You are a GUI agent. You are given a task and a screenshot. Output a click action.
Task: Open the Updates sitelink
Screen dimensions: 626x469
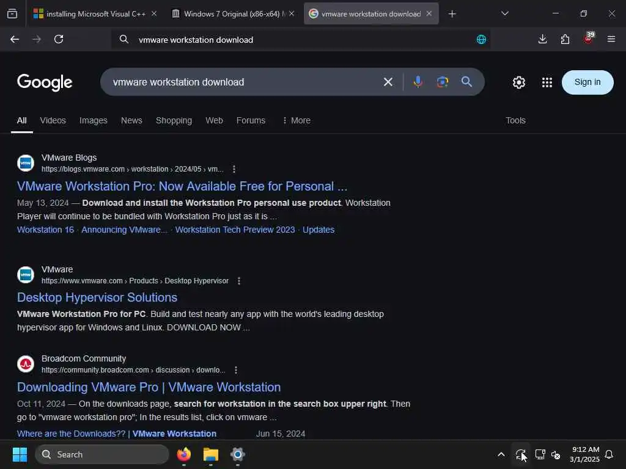318,230
